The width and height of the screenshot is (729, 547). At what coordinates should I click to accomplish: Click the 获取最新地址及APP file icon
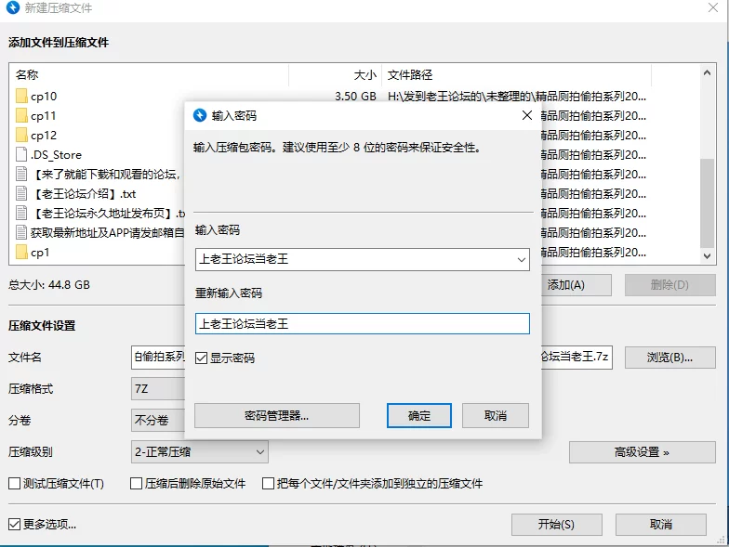(x=21, y=232)
